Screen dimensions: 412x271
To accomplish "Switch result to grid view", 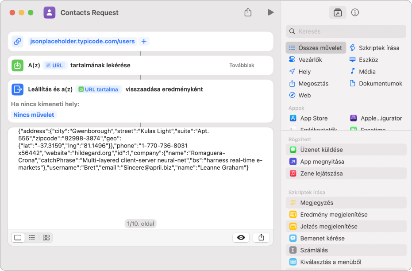I will [46, 237].
